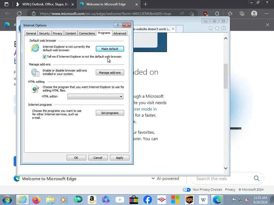Image resolution: width=274 pixels, height=205 pixels.
Task: Click the dialog help question mark
Action: click(x=118, y=25)
